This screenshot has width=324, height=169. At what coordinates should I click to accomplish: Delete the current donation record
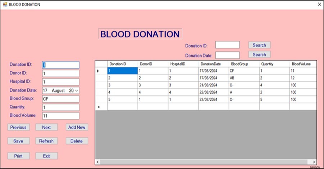tap(77, 141)
